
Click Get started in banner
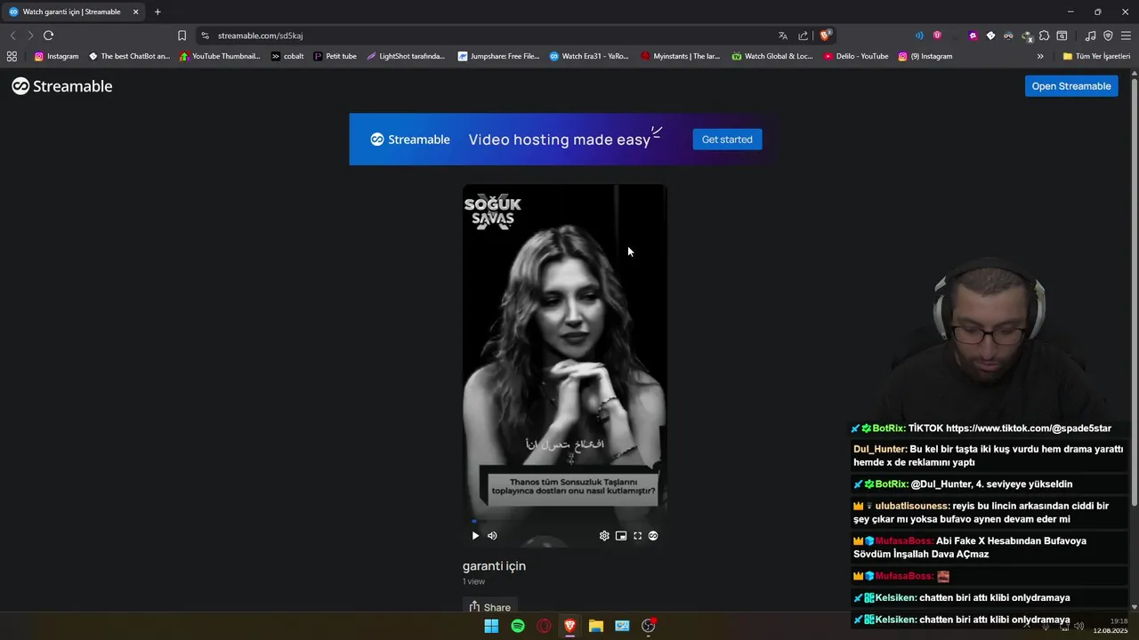click(727, 140)
